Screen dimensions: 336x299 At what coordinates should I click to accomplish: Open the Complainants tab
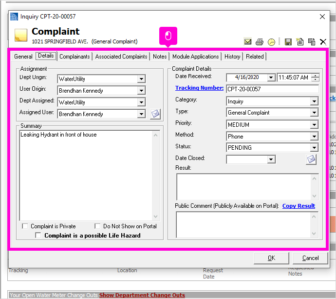pyautogui.click(x=75, y=57)
